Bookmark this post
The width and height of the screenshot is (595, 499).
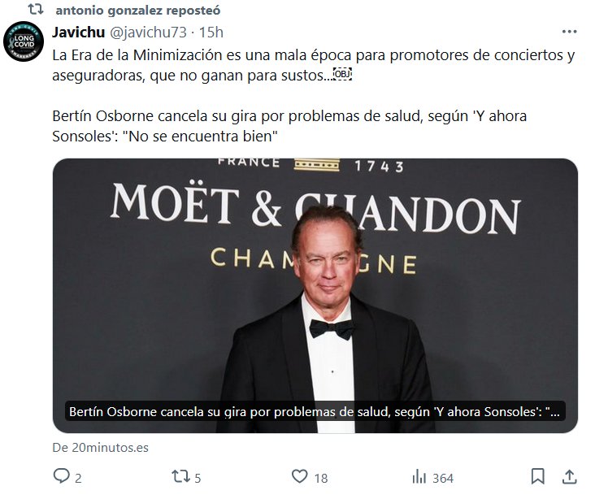[538, 476]
